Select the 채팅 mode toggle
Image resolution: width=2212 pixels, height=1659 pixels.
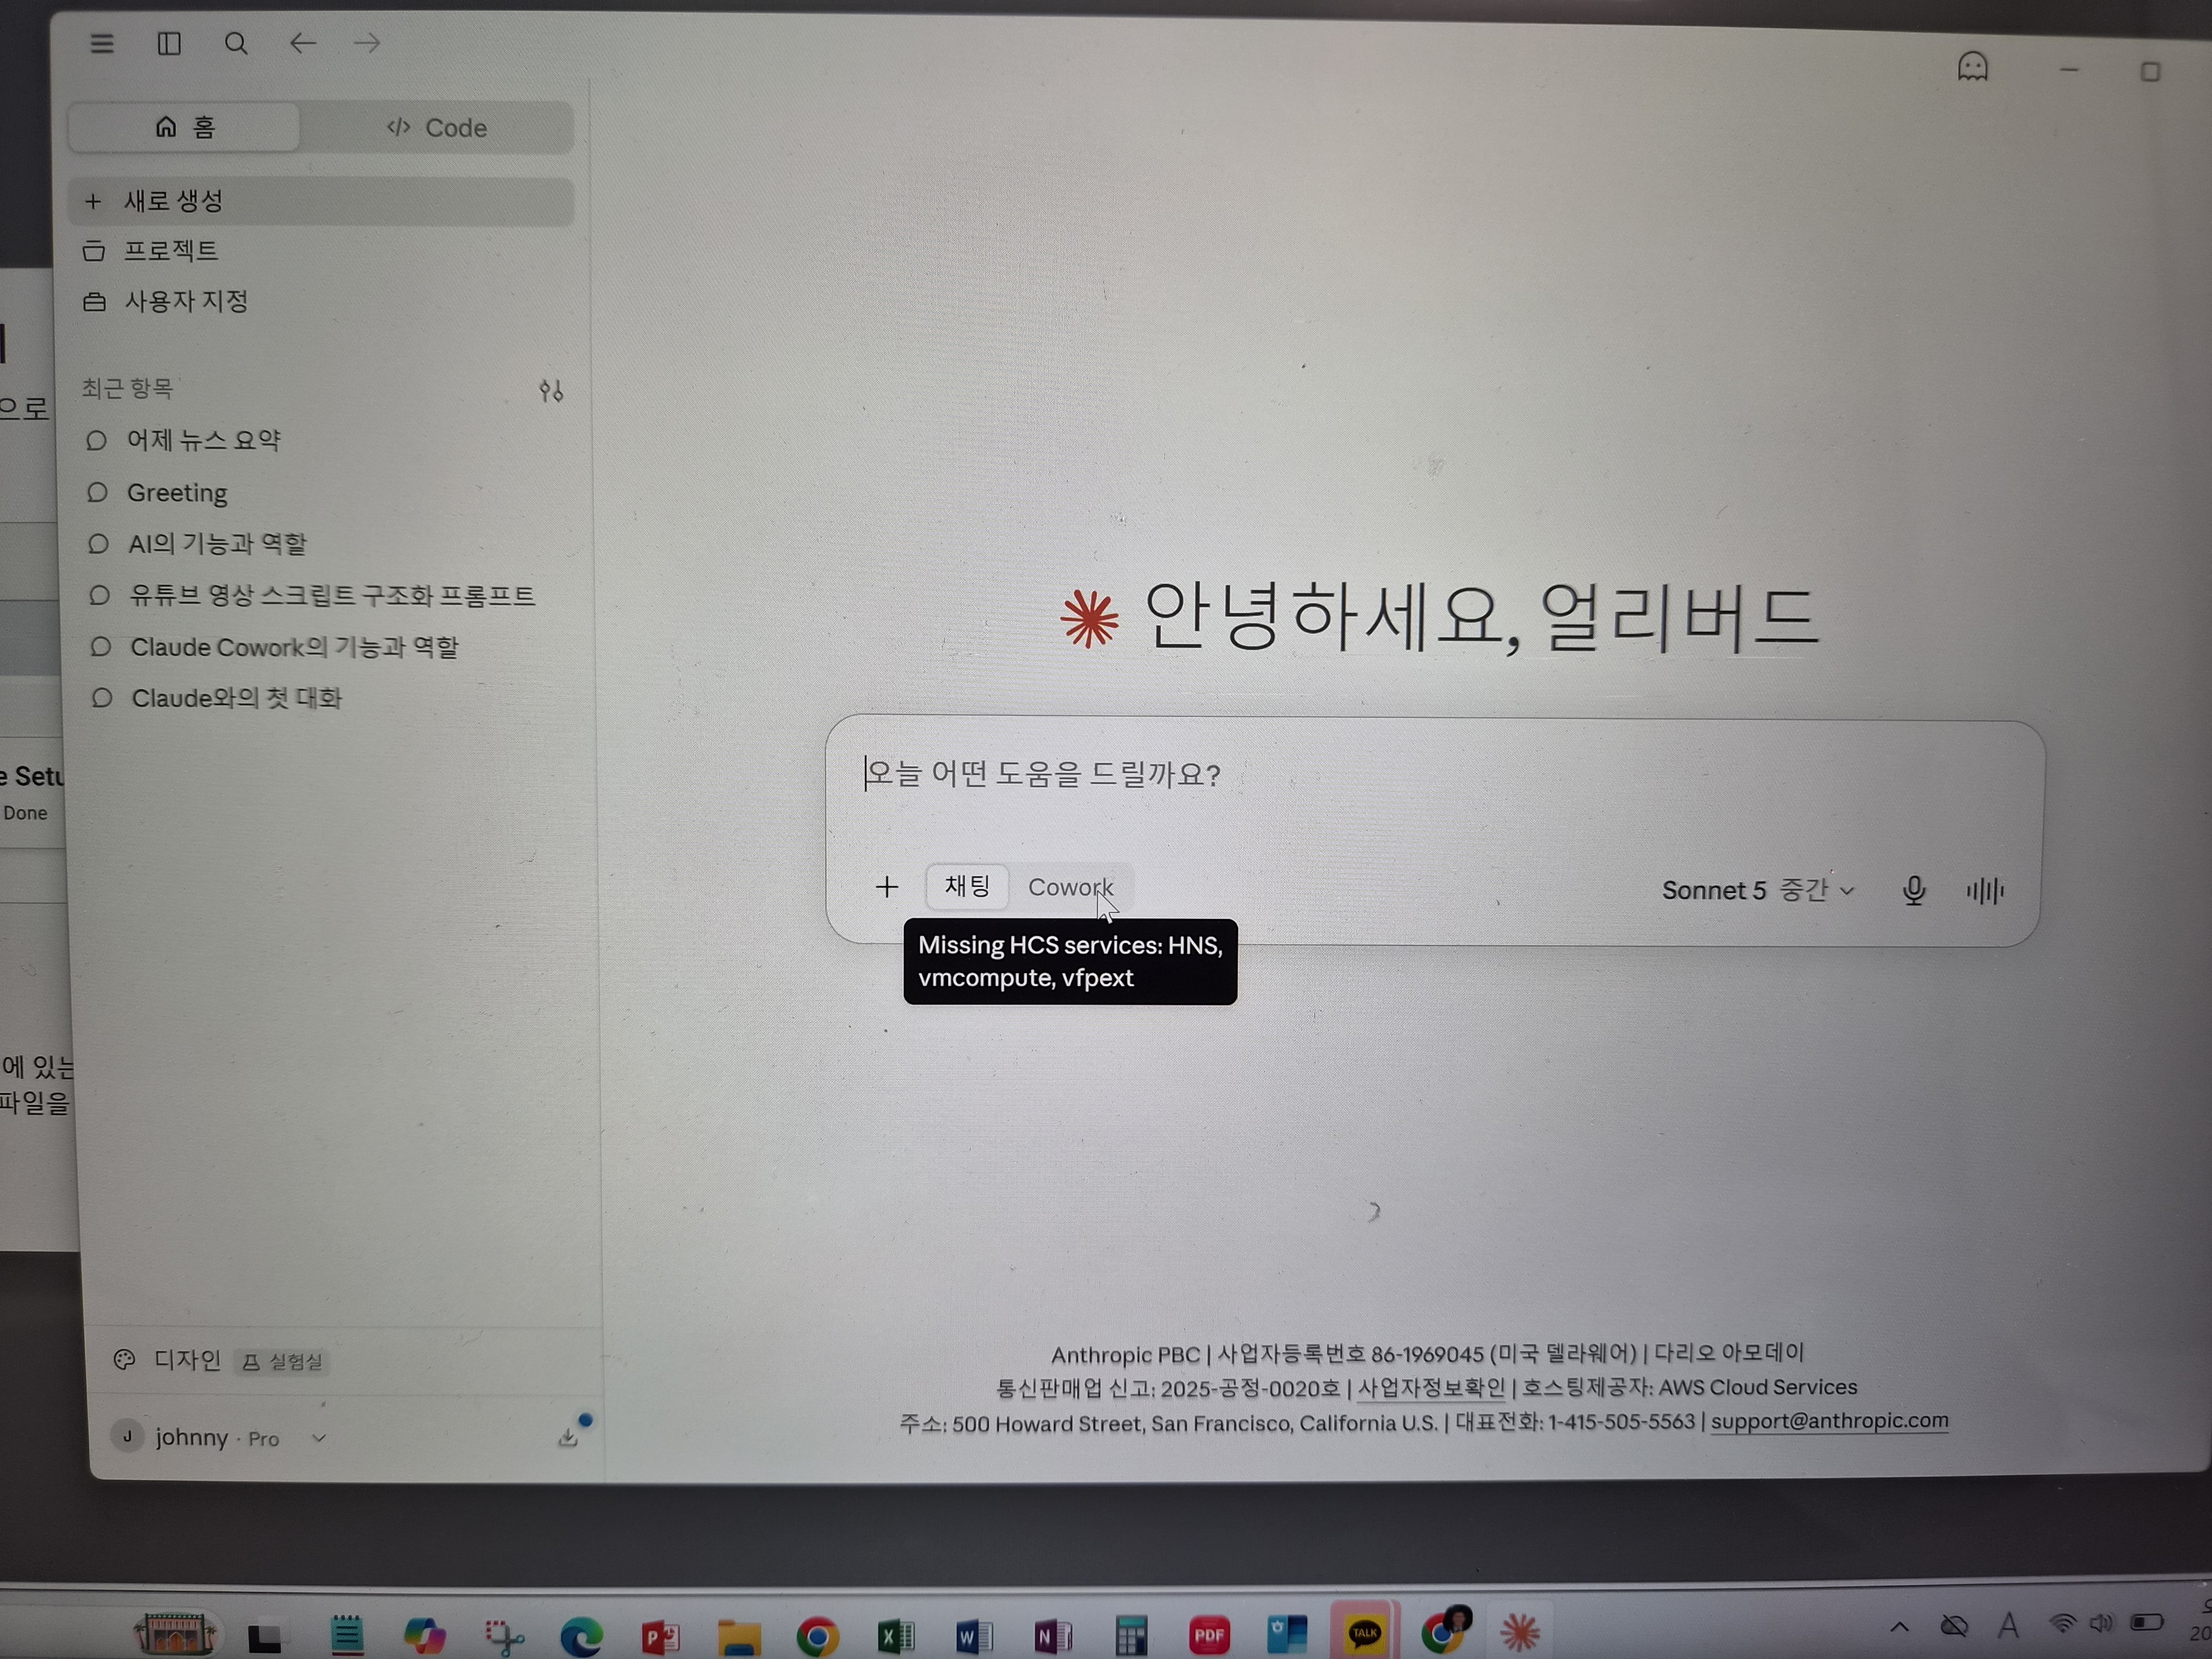tap(967, 886)
